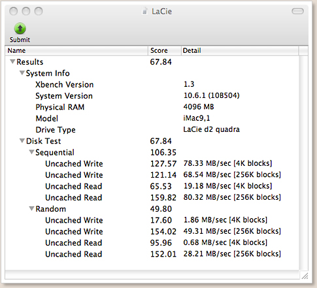Collapse the System Info disclosure triangle

[x=22, y=73]
